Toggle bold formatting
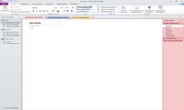 [x=34, y=11]
